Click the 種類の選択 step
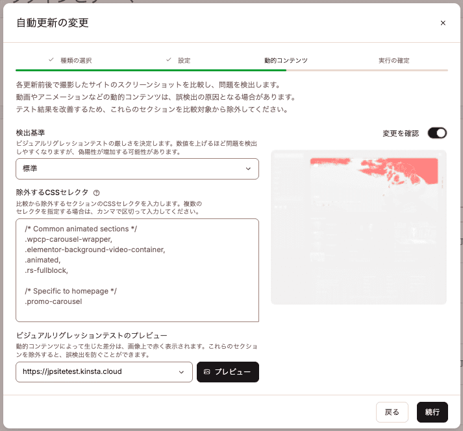This screenshot has width=463, height=431. pyautogui.click(x=76, y=60)
